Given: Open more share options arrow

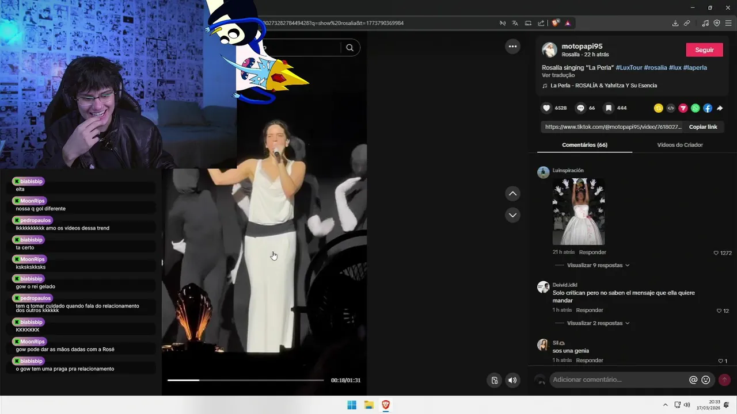Looking at the screenshot, I should click(720, 108).
